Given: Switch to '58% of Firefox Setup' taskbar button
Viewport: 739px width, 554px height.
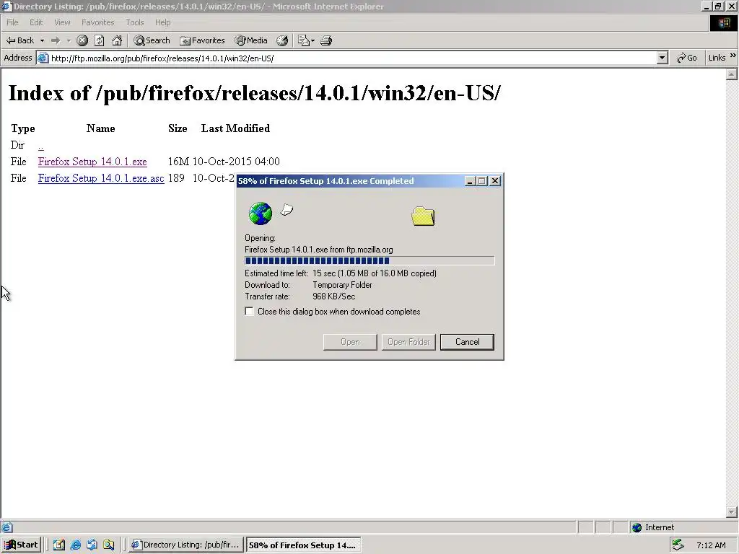Looking at the screenshot, I should (x=304, y=545).
